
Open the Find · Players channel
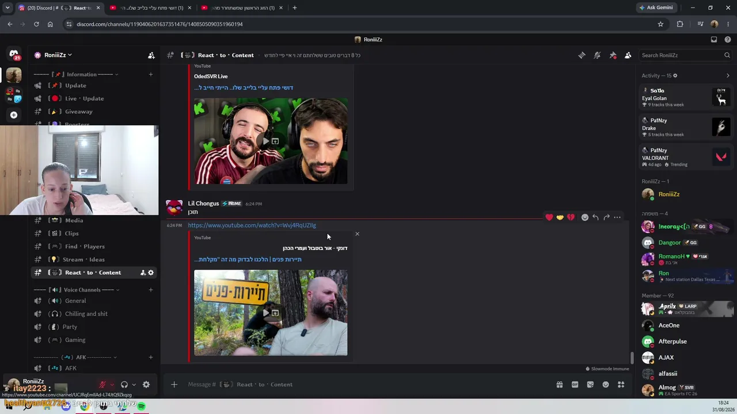(94, 247)
